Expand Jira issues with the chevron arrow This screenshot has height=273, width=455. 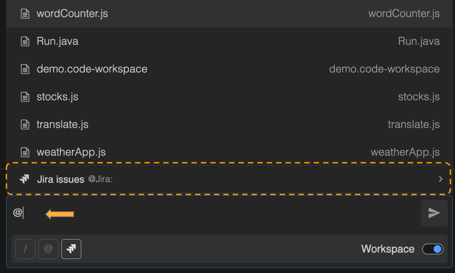click(x=441, y=179)
